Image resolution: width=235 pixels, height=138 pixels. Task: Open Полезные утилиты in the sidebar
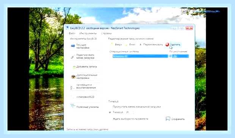pos(85,107)
